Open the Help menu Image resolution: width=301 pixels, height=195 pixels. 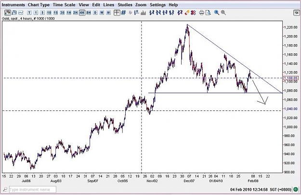pos(173,5)
